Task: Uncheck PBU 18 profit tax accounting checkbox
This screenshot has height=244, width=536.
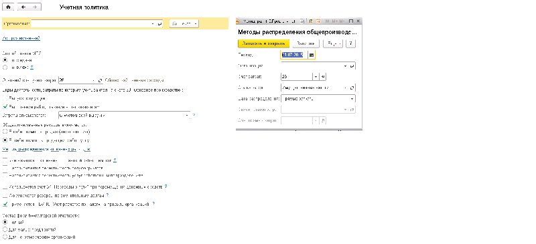Action: 5,204
